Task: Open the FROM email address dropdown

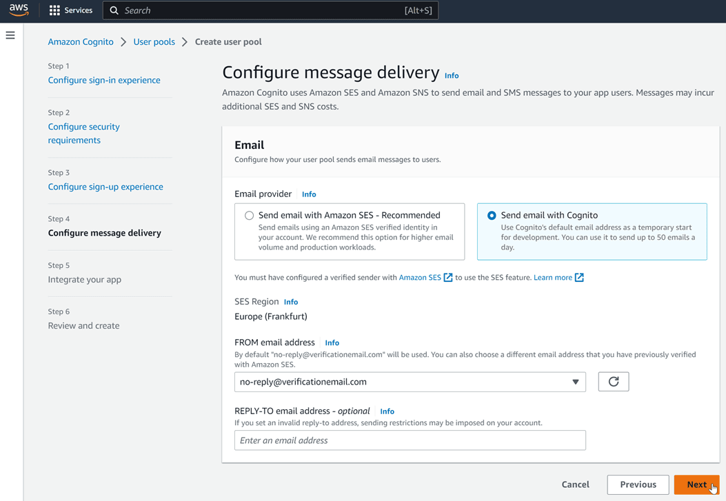Action: (576, 381)
